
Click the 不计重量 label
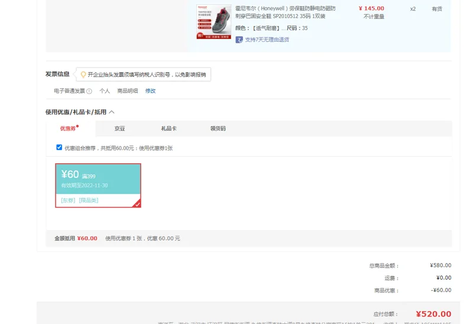click(374, 17)
